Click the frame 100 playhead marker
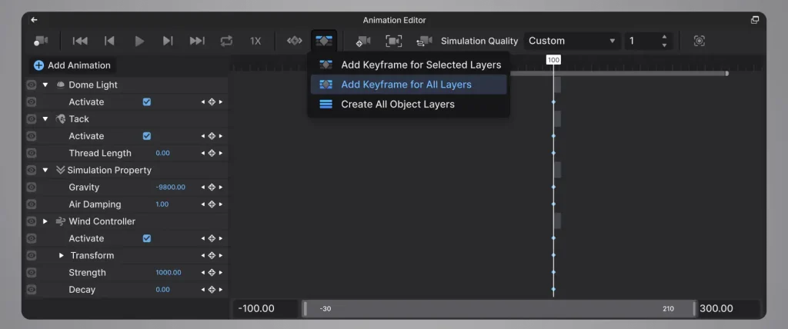Screen dimensions: 788x329 [553, 60]
